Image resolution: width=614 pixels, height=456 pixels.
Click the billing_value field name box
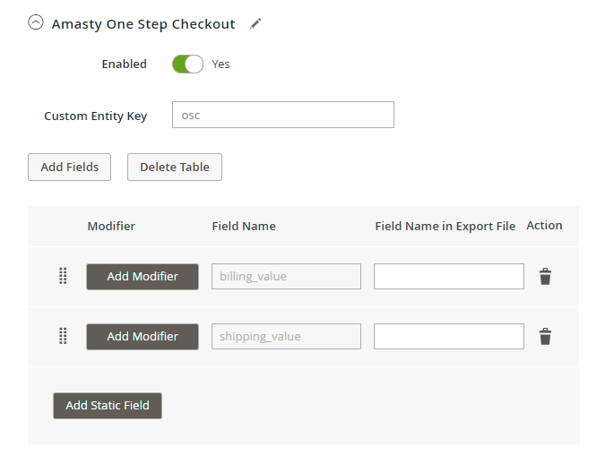tap(286, 276)
